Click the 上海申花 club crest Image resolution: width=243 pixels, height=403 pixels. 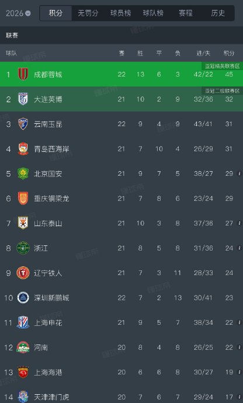coord(23,322)
